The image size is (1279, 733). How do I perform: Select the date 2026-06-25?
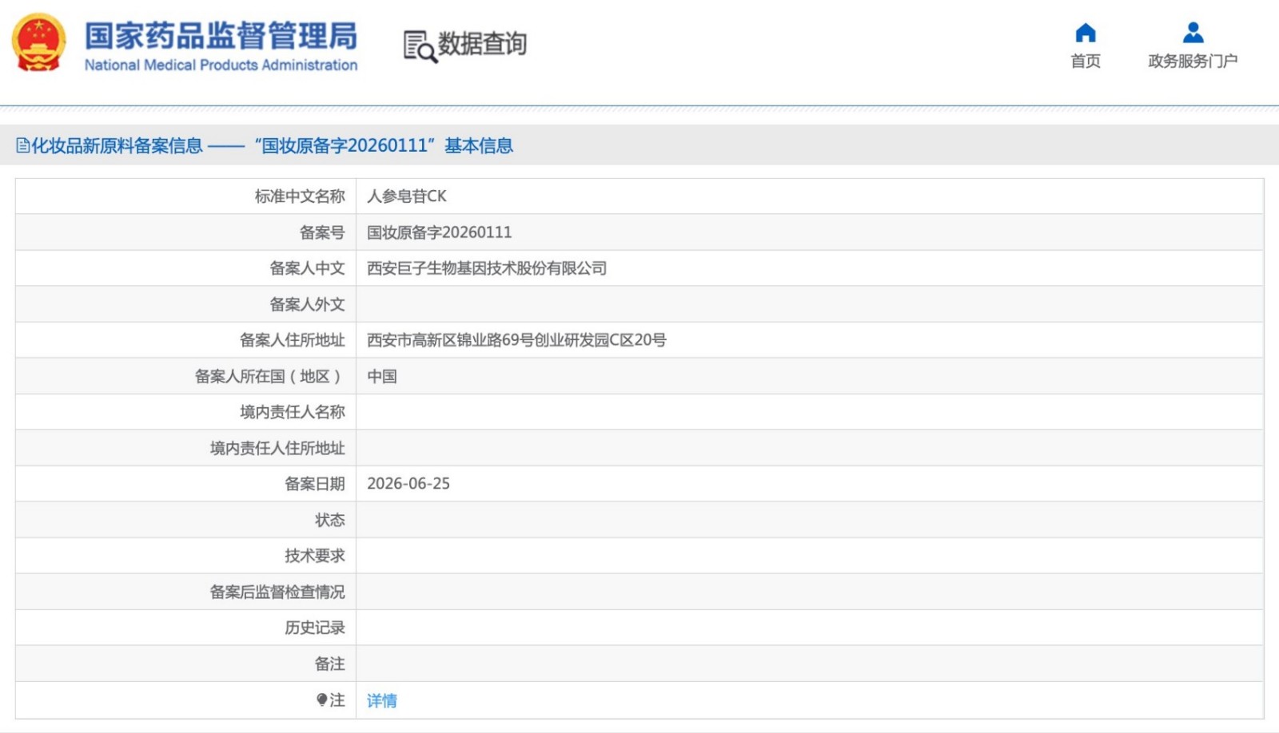click(x=408, y=484)
